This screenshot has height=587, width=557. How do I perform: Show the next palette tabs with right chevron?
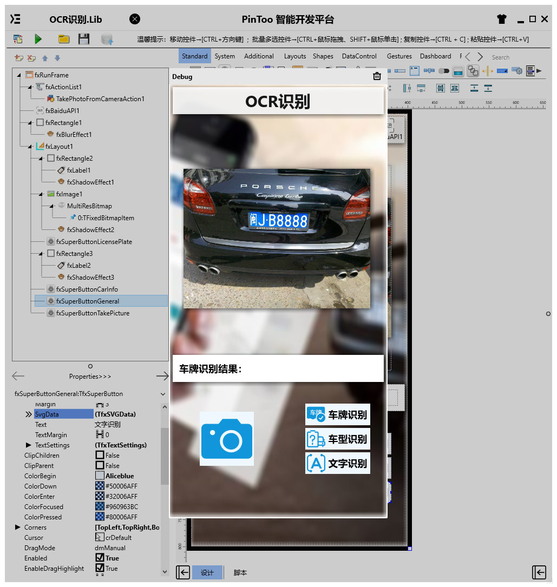click(480, 57)
